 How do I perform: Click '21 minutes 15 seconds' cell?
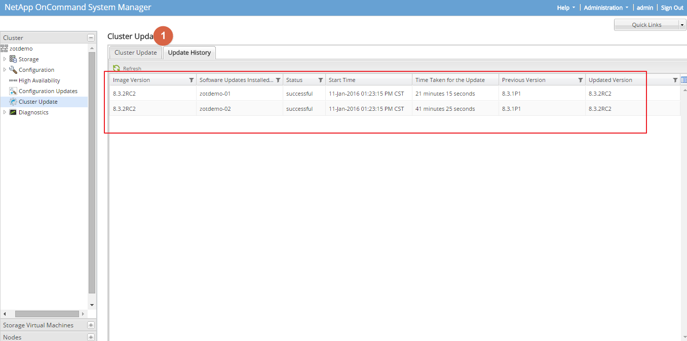coord(455,94)
